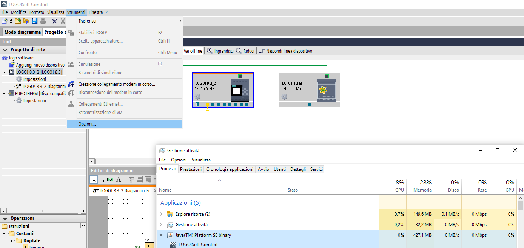Toggle Nascondi linea dispositivo

286,51
